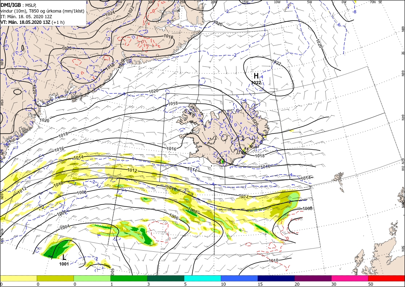The image size is (405, 287).
Task: Click the pale yellow legend swatch
Action: click(18, 278)
